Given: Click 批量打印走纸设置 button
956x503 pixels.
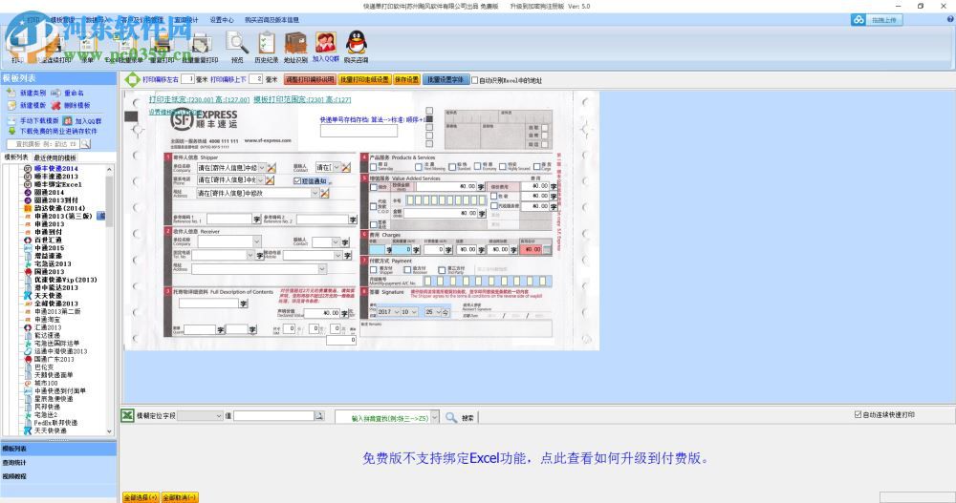Looking at the screenshot, I should pyautogui.click(x=364, y=80).
